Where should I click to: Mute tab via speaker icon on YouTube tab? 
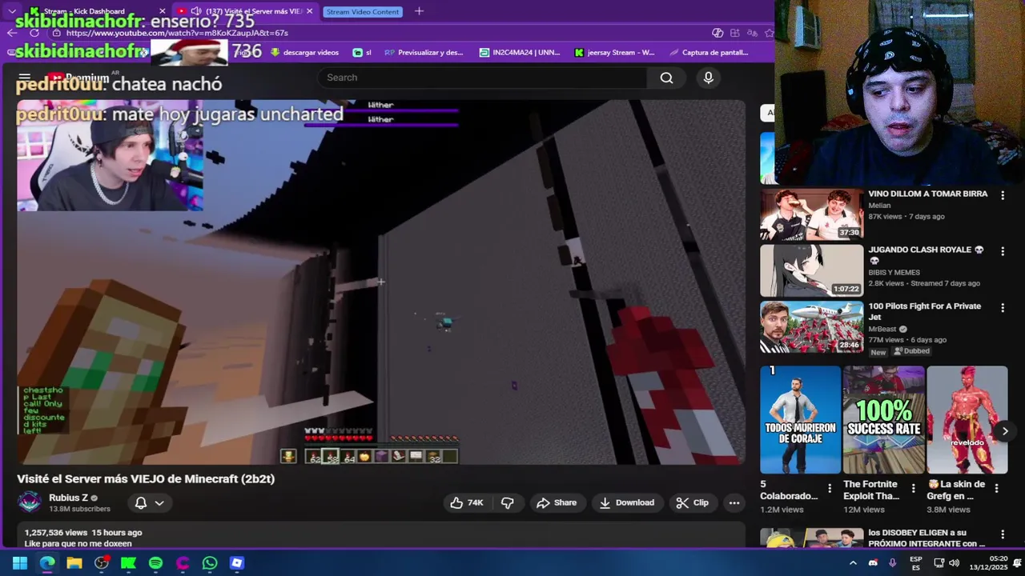coord(195,11)
